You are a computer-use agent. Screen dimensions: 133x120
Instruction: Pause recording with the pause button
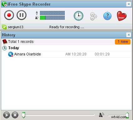coord(22,15)
